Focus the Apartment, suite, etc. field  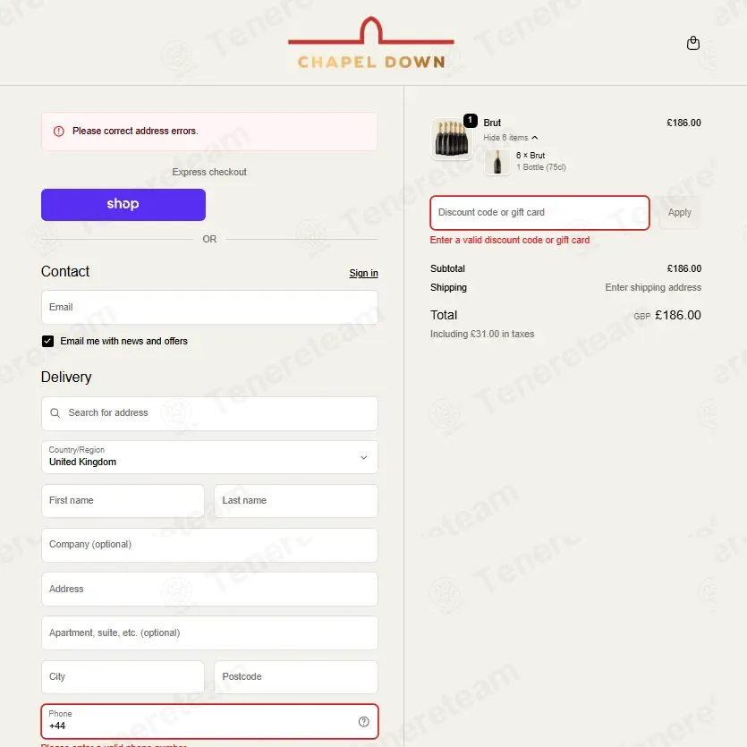209,633
